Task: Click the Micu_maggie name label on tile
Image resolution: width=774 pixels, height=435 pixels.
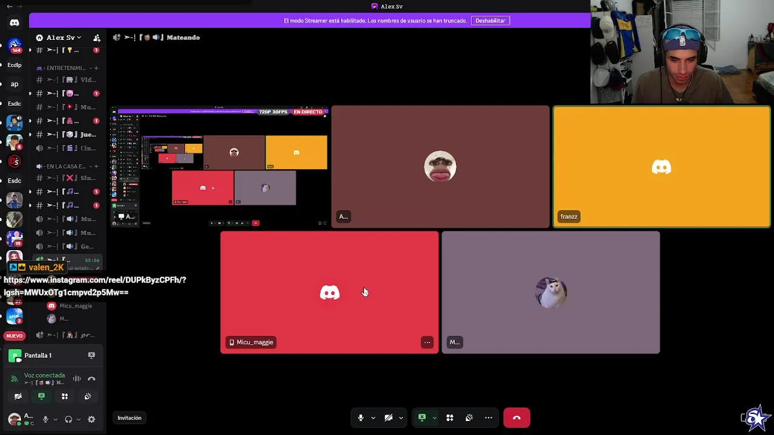Action: (251, 342)
